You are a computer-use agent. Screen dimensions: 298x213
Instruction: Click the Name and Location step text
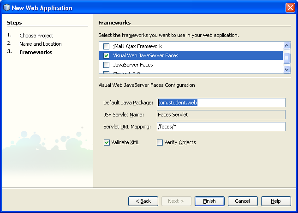coord(41,44)
